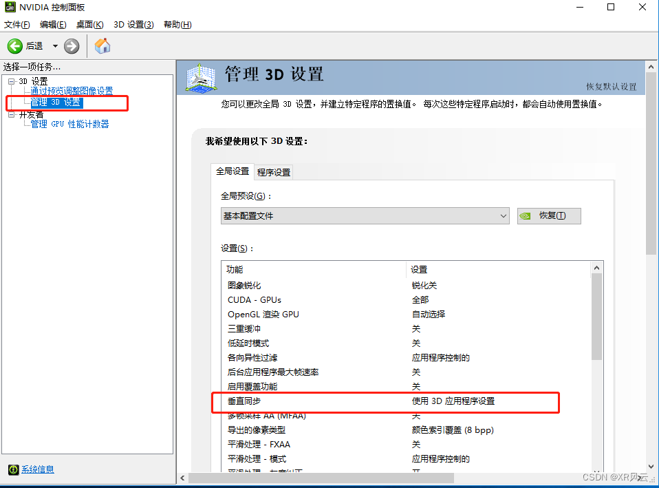Open the 帮助(H) menu
This screenshot has width=659, height=488.
[x=177, y=25]
